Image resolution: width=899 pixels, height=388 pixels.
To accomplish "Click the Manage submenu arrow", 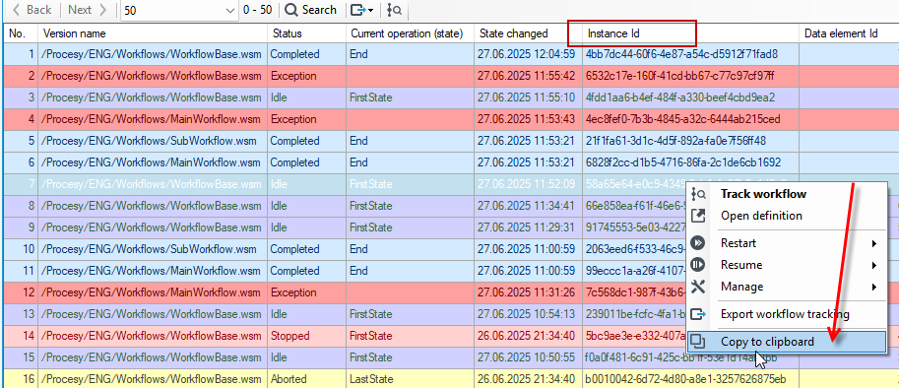I will pos(875,288).
